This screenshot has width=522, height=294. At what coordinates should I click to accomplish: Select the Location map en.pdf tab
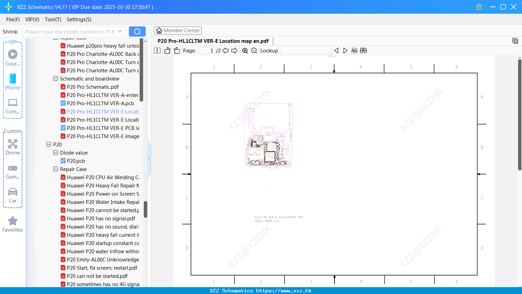coord(213,41)
